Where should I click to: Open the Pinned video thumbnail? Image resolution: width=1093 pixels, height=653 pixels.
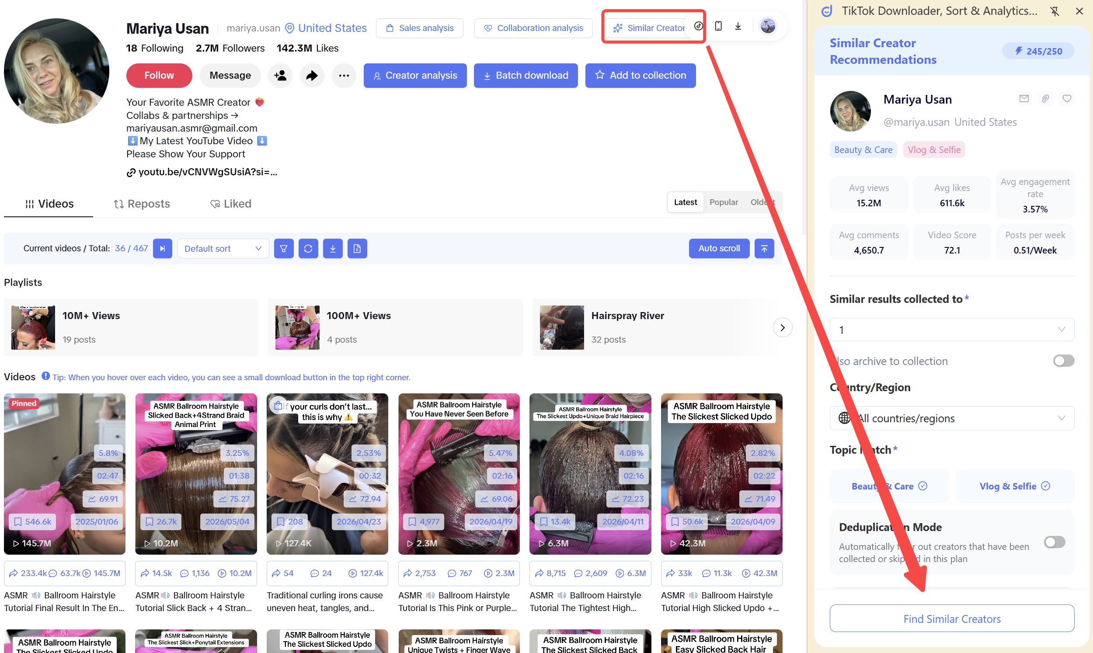tap(64, 474)
